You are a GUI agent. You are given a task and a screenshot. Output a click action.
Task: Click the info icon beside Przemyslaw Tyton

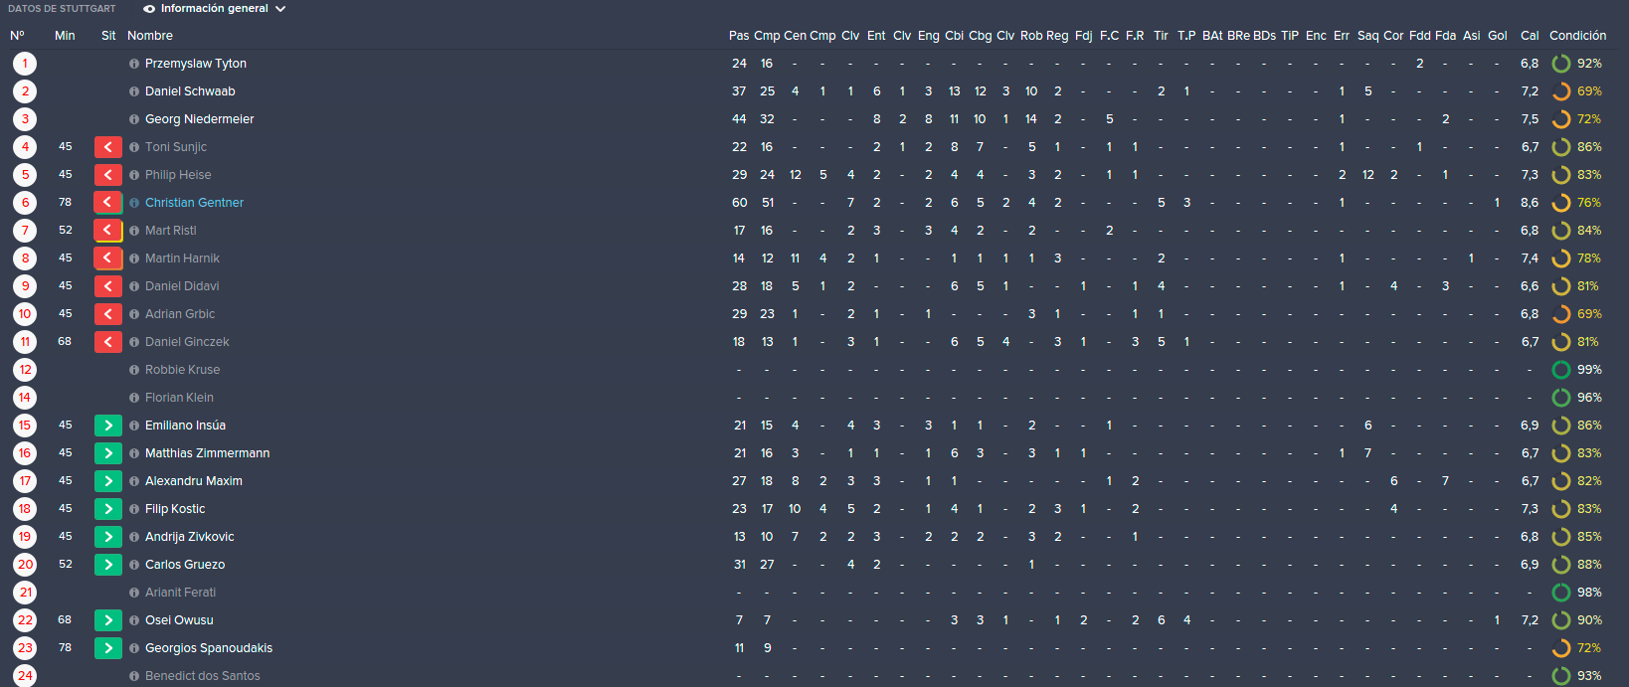134,64
